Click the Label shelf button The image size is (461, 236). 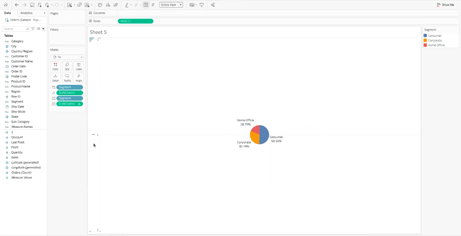(78, 66)
